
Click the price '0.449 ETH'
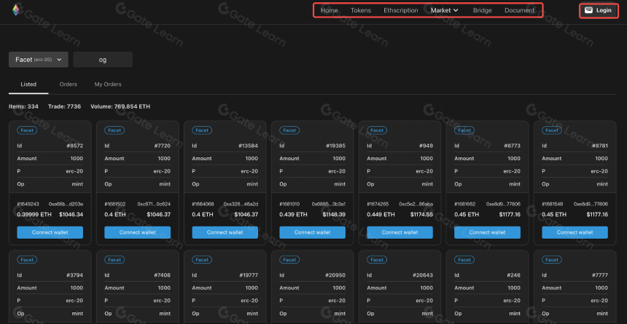click(381, 215)
